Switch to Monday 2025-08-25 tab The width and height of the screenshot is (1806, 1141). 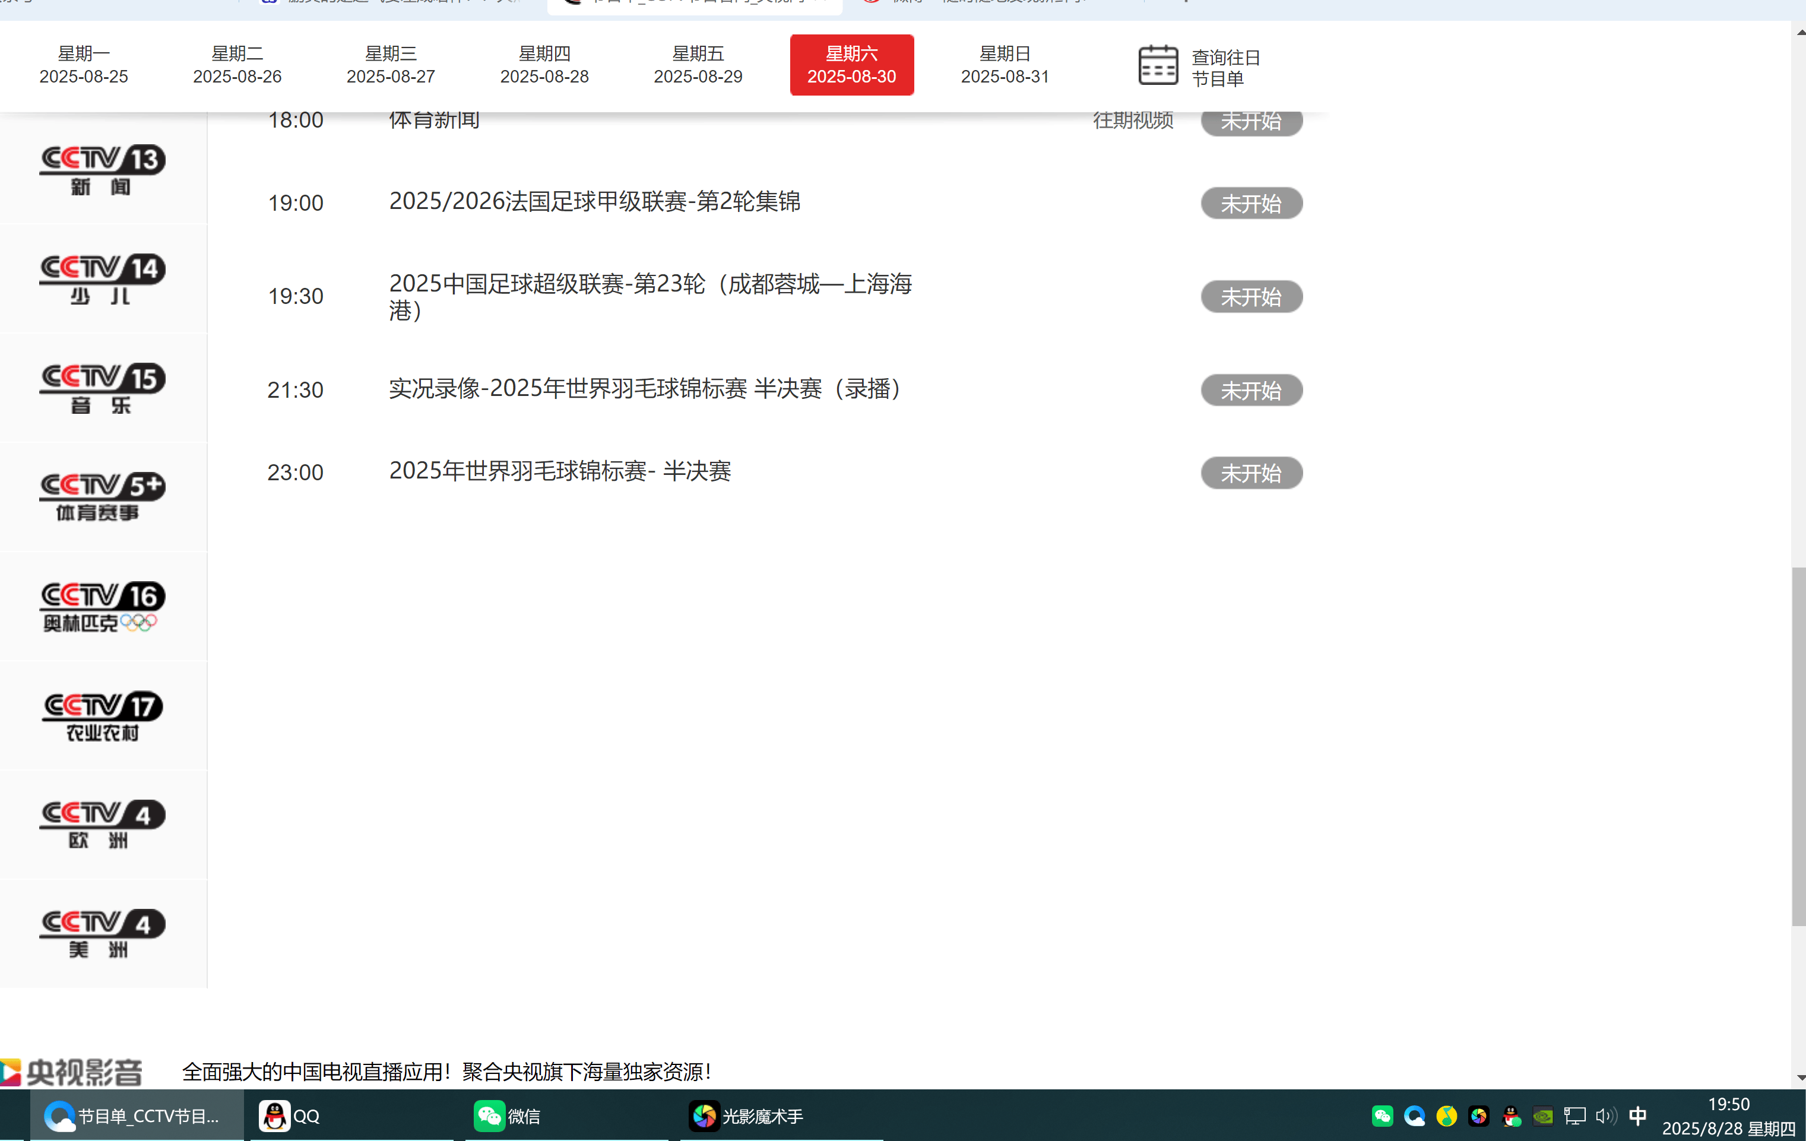point(83,65)
